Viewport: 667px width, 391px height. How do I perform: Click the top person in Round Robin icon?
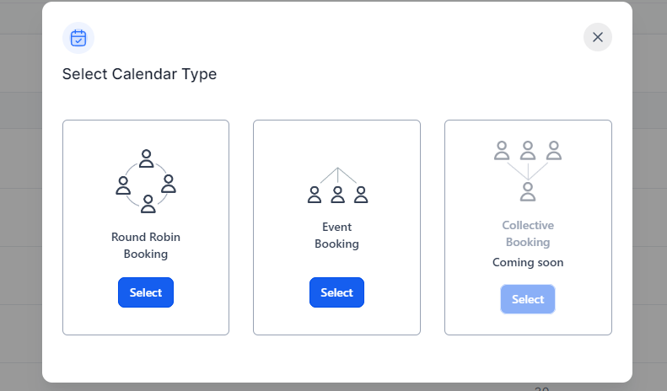(x=147, y=158)
